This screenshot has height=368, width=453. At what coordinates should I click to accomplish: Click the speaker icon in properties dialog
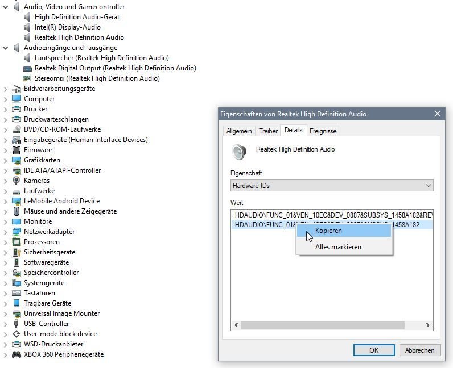239,152
